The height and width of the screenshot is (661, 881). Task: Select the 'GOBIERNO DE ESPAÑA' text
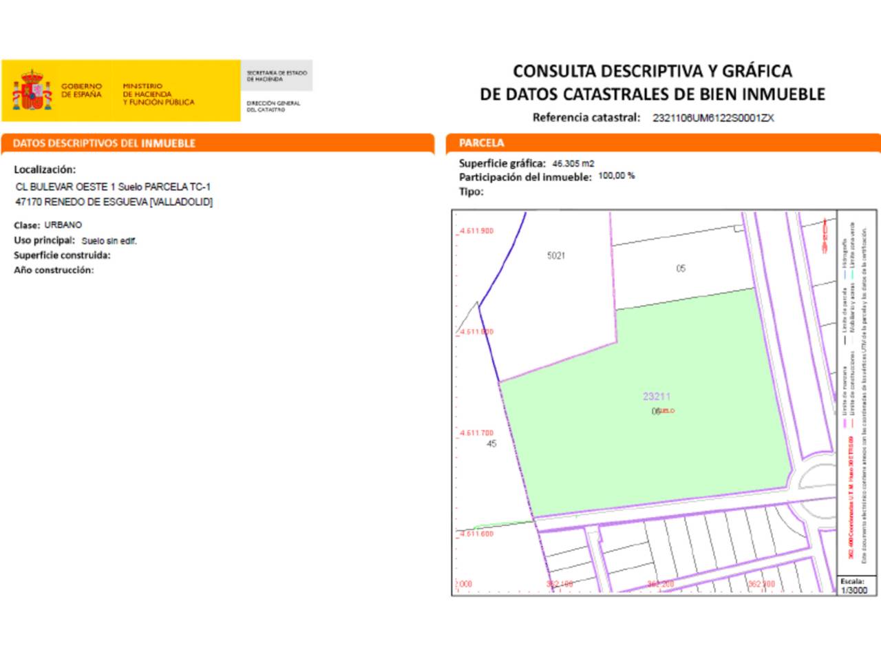pos(81,90)
